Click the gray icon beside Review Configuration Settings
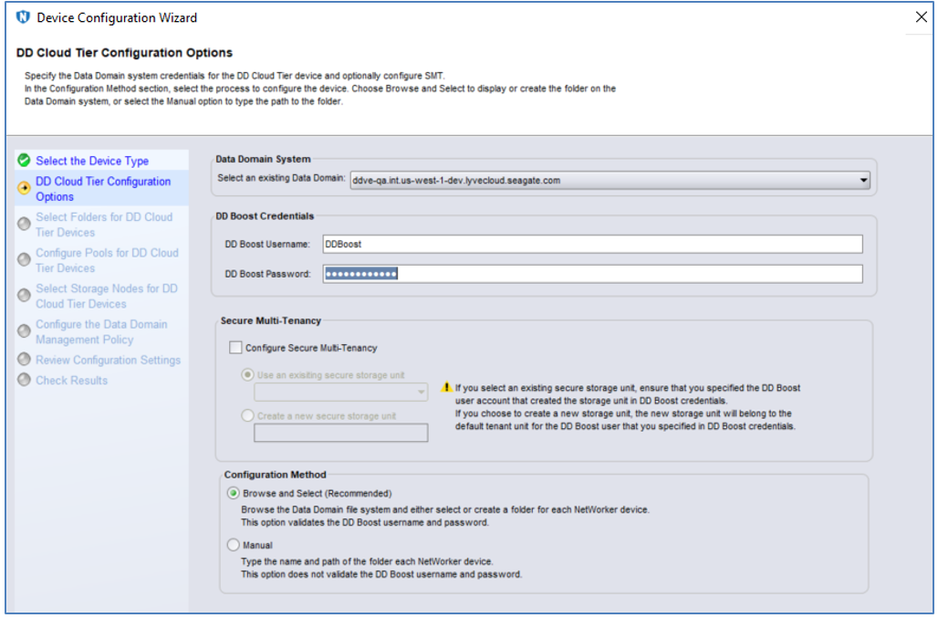 click(24, 361)
